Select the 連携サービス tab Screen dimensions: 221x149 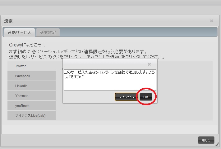tap(19, 32)
